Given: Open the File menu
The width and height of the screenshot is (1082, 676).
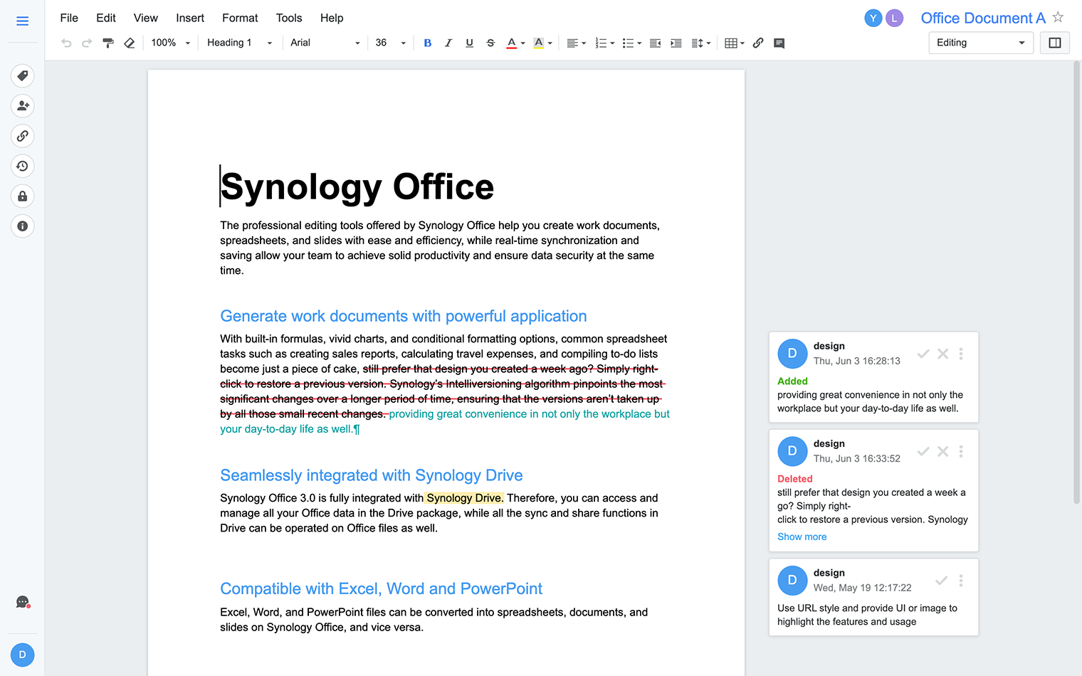Looking at the screenshot, I should [x=69, y=18].
